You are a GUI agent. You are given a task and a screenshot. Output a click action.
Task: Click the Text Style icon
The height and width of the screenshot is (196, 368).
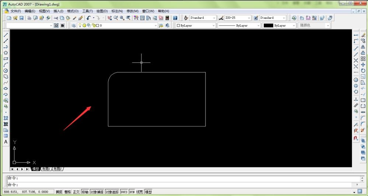186,18
